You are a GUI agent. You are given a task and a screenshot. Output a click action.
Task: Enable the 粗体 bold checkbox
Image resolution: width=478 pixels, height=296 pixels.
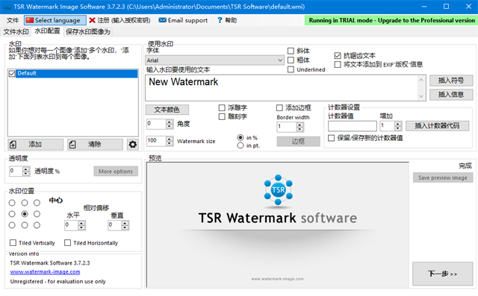click(291, 60)
